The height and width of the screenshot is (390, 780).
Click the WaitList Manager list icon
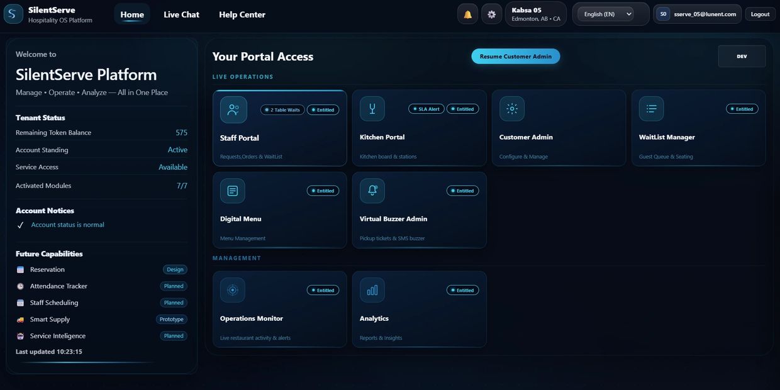[651, 108]
